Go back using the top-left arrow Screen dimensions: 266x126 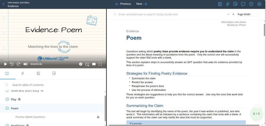(4, 4)
